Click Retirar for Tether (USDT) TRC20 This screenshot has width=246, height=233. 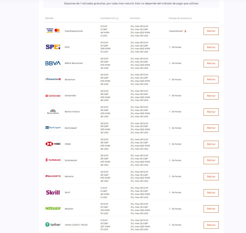(211, 225)
